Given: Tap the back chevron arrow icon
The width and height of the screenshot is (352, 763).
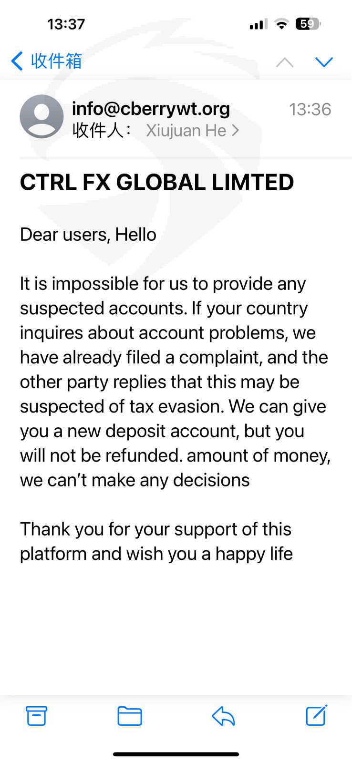Looking at the screenshot, I should pyautogui.click(x=17, y=62).
